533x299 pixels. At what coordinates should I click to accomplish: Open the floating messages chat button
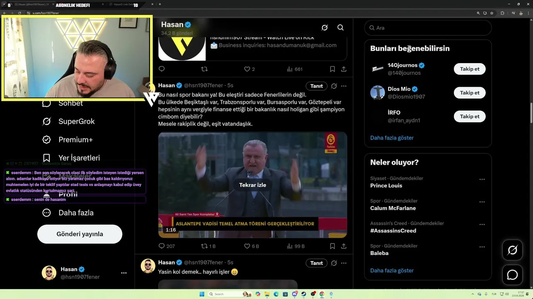(512, 275)
